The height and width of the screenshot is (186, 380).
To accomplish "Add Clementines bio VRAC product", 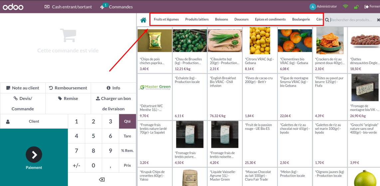I will click(295, 50).
